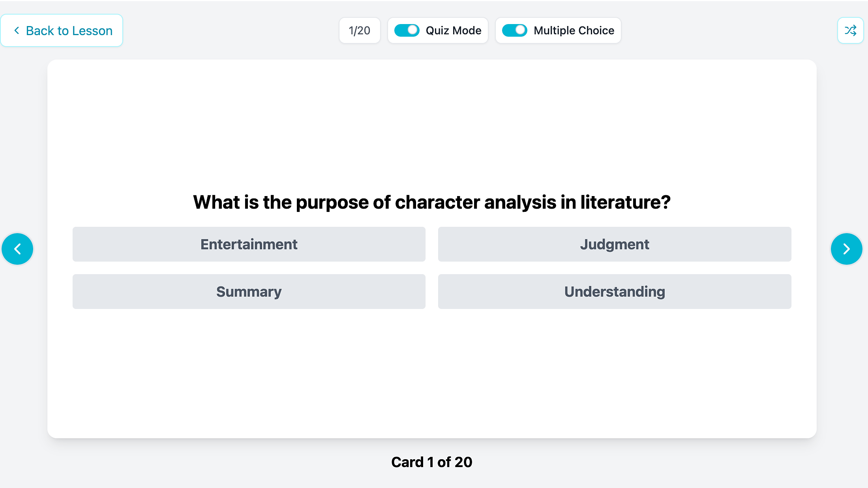Screen dimensions: 868x488
Task: Choose the Judgment answer
Action: 615,244
